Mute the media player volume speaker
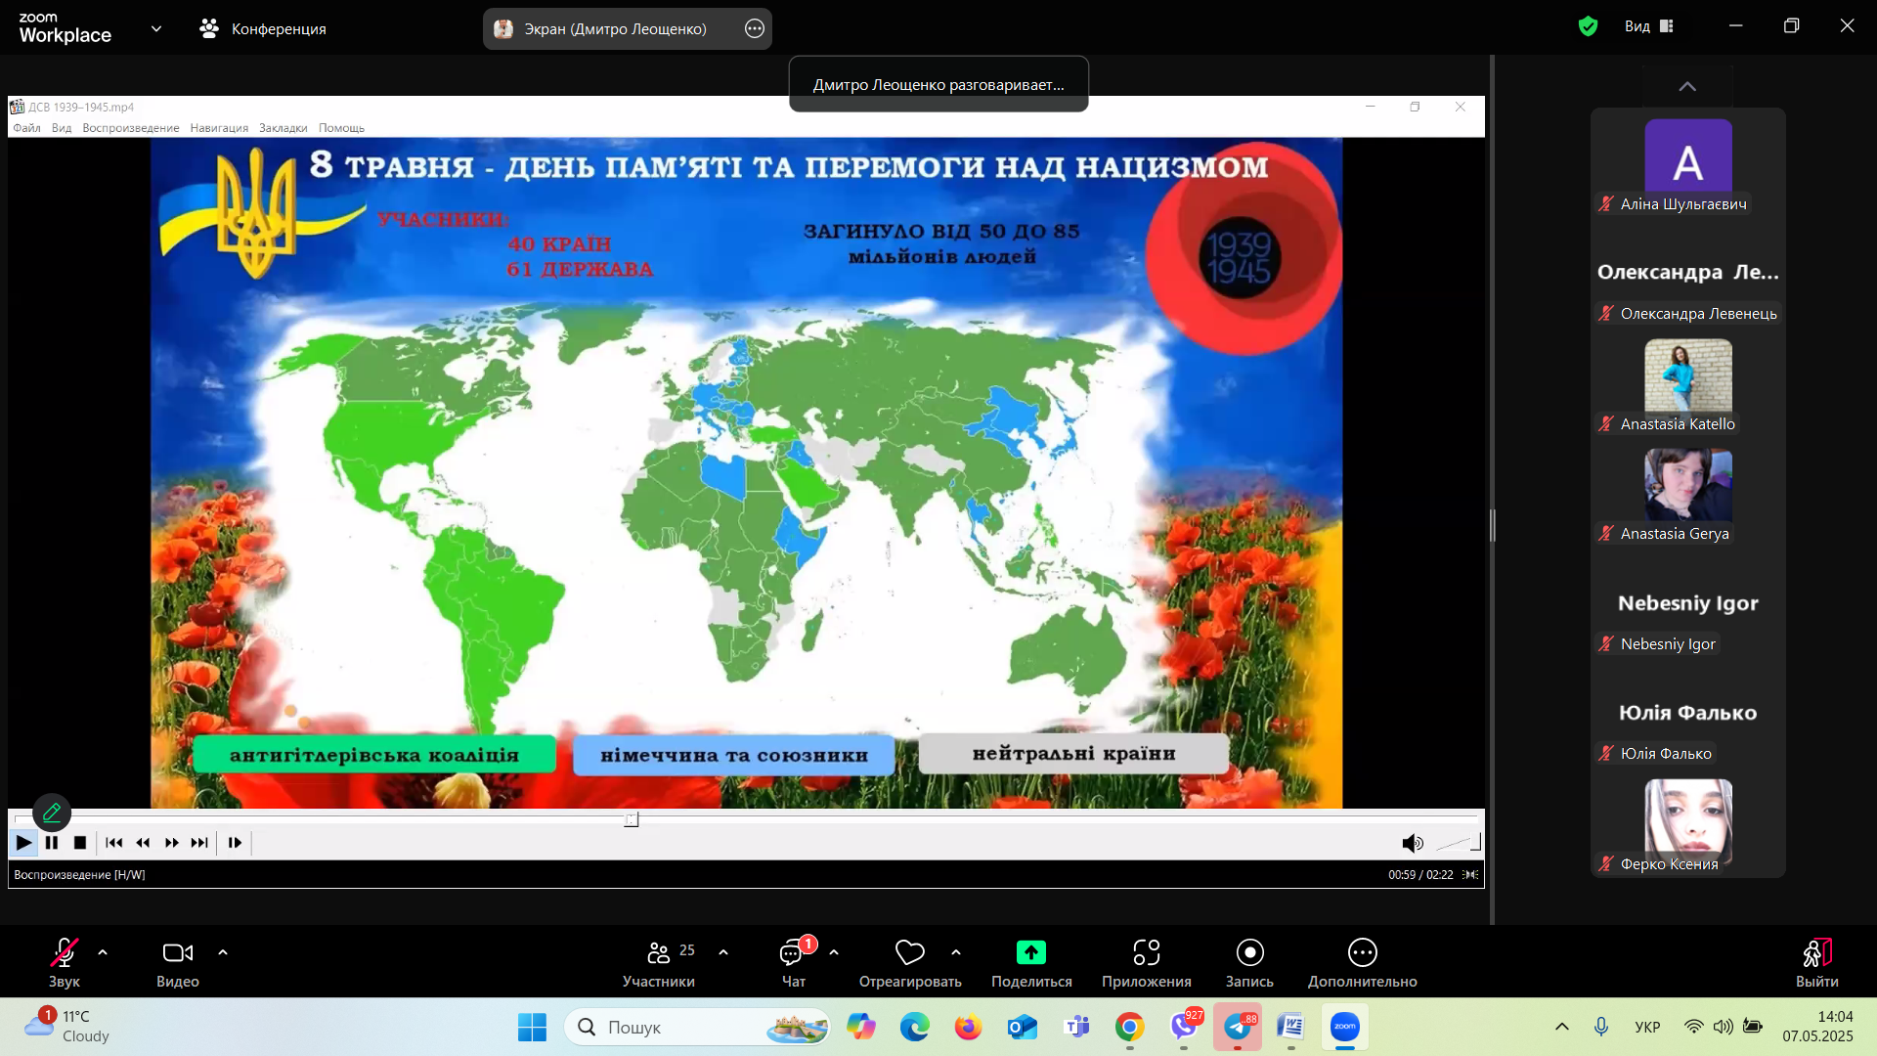The width and height of the screenshot is (1877, 1056). pyautogui.click(x=1412, y=843)
